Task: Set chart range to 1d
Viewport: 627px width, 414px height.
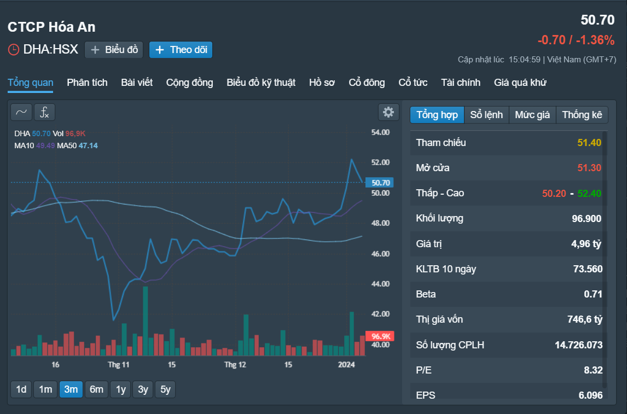Action: (x=21, y=389)
